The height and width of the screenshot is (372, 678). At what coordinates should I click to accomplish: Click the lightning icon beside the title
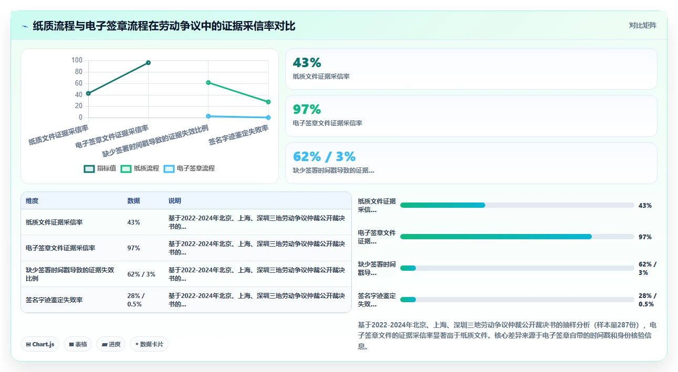point(25,26)
